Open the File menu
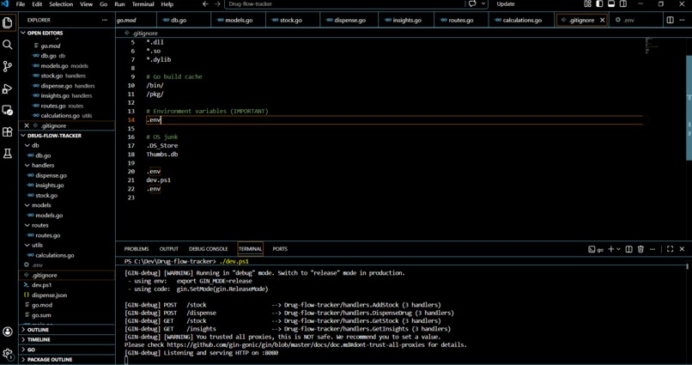Screen dimensions: 692x365 click(21, 4)
